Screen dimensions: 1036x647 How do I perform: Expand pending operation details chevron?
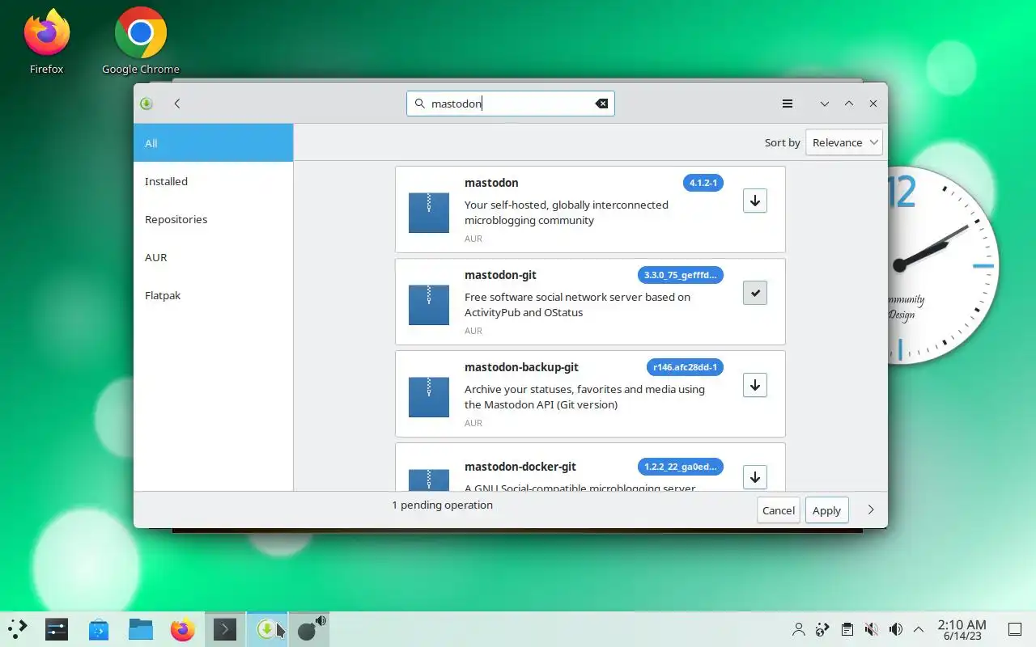tap(871, 510)
